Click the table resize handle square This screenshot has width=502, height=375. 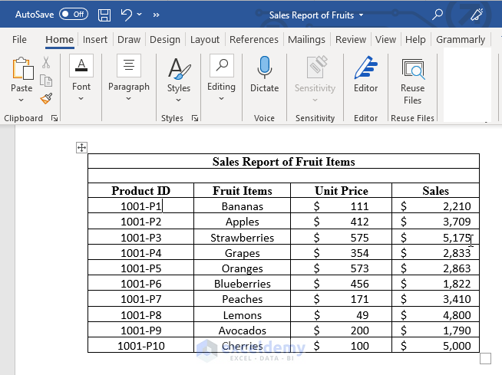485,358
